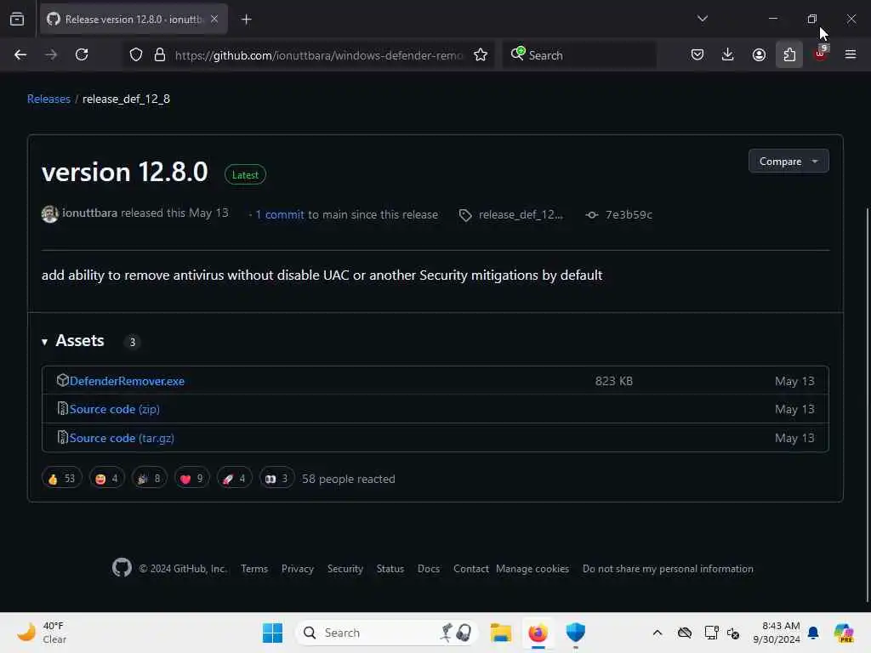Open the Copilot preview icon
This screenshot has width=871, height=653.
click(844, 633)
